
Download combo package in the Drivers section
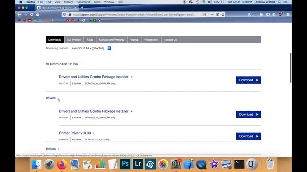click(248, 115)
